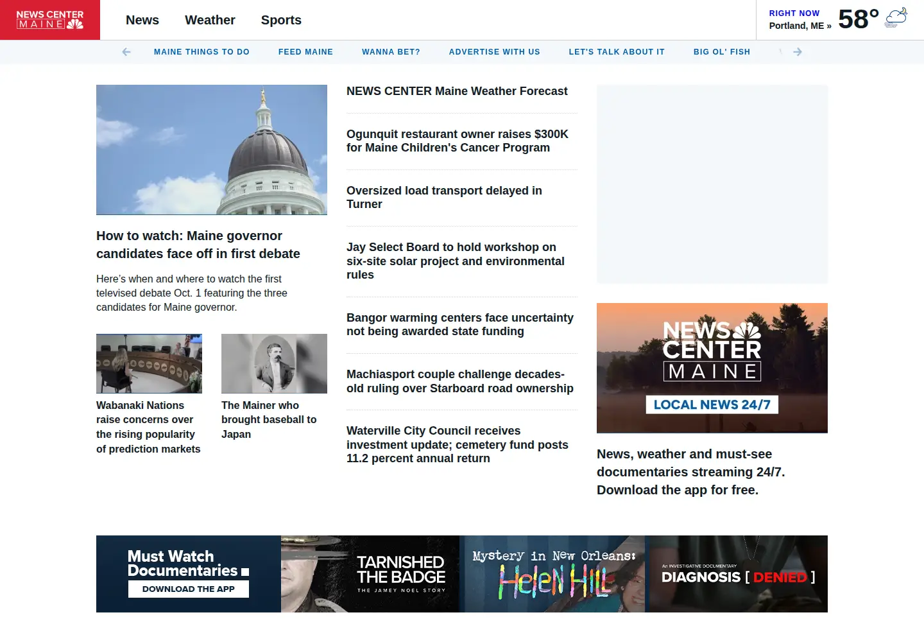Read Wabanaki Nations prediction markets story
924x642 pixels.
tap(148, 427)
